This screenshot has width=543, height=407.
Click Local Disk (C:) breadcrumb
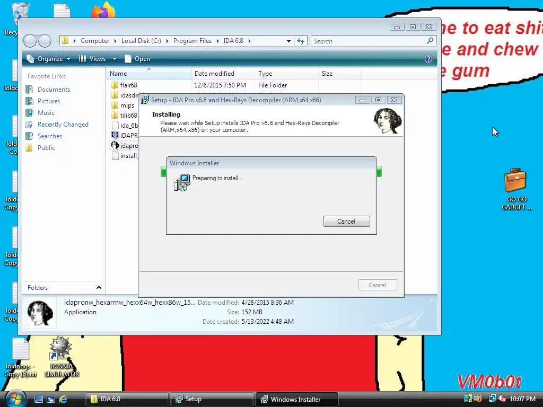tap(141, 41)
